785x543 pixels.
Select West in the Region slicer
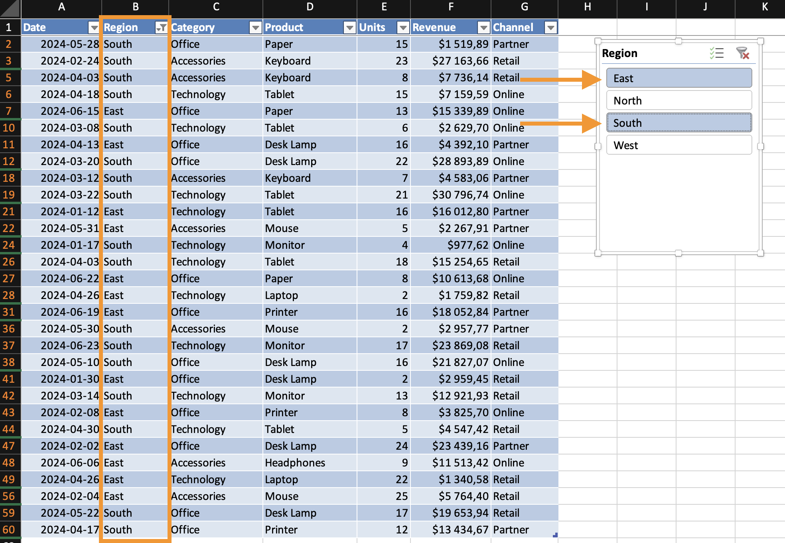[x=679, y=145]
